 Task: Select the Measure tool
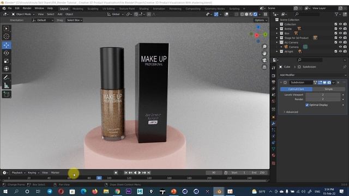(6, 85)
